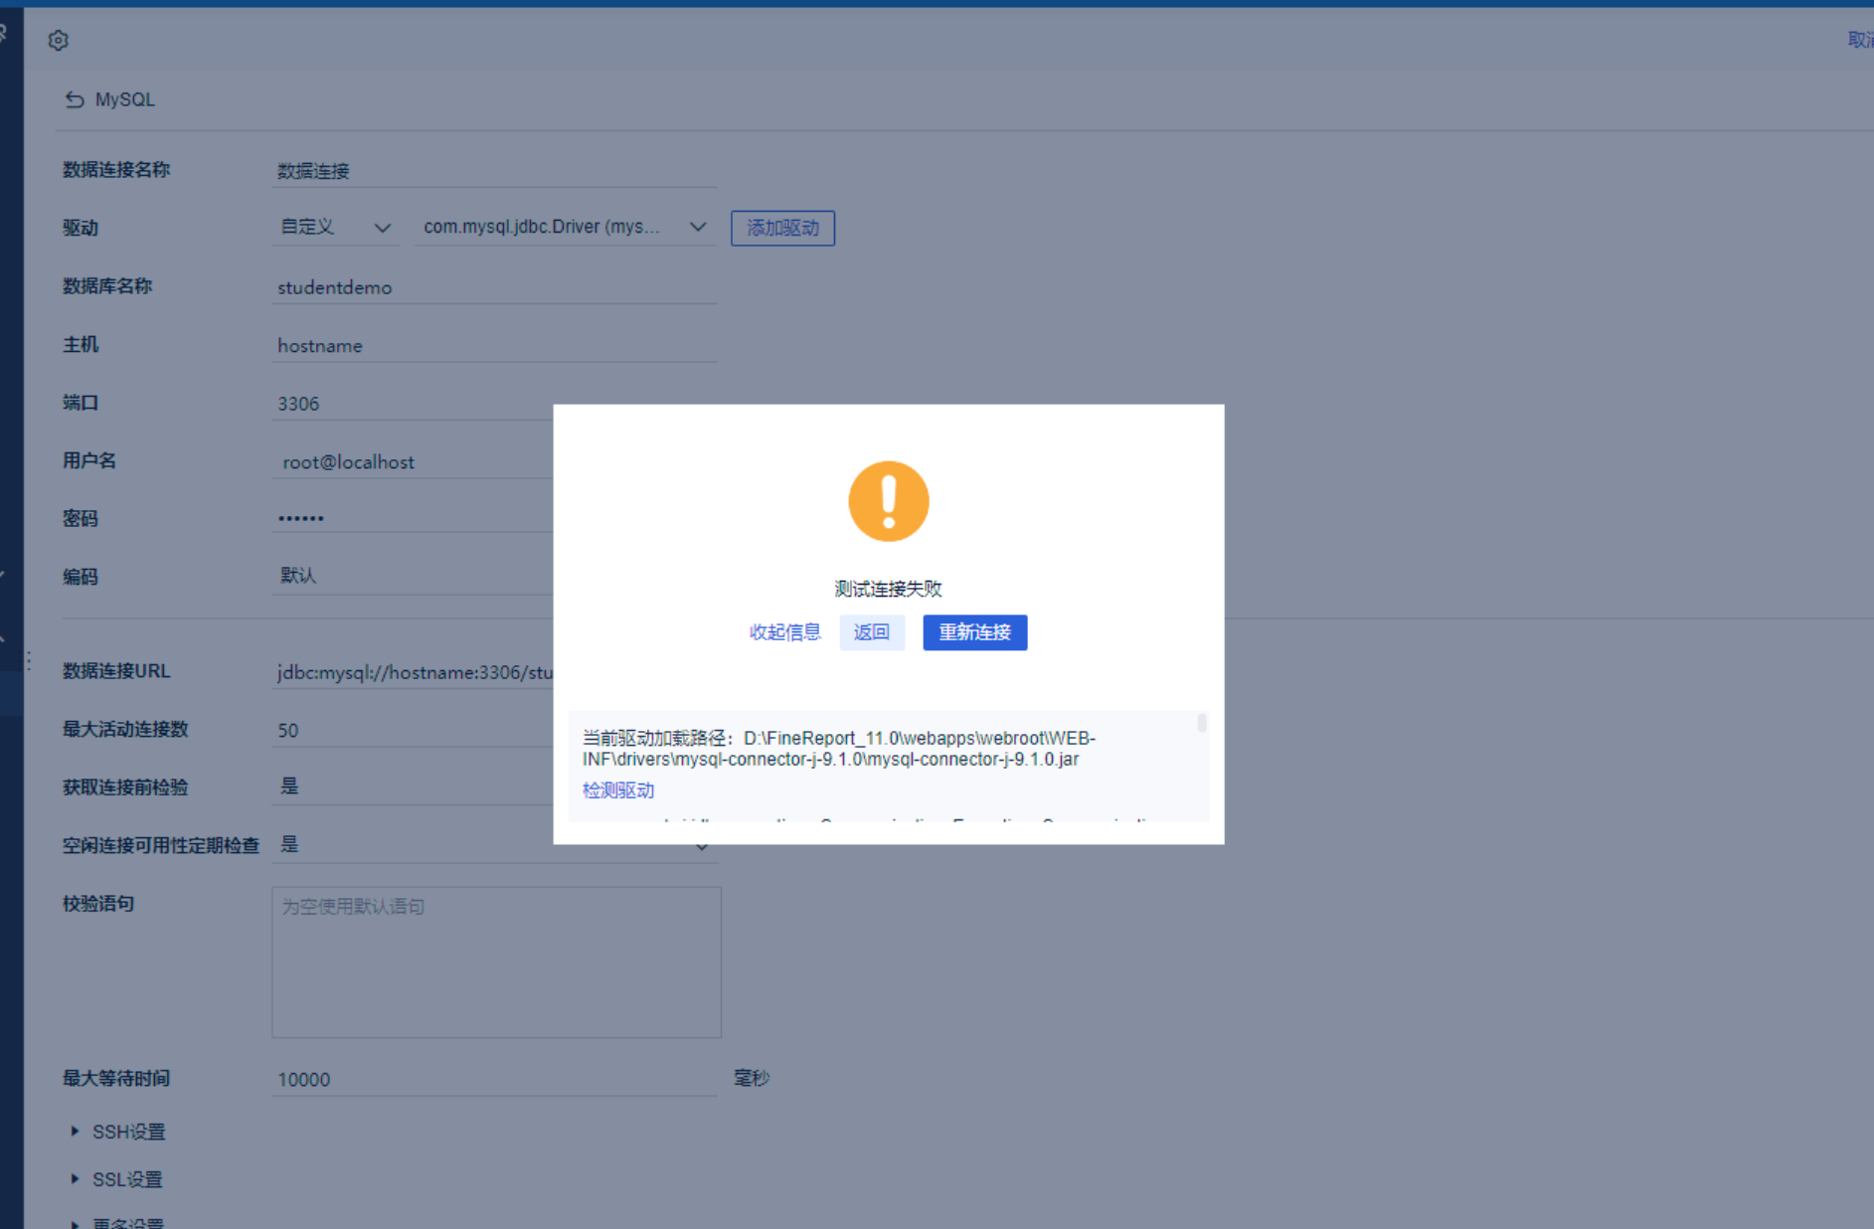Open the 编码 encoding dropdown
This screenshot has height=1229, width=1874.
click(x=413, y=576)
